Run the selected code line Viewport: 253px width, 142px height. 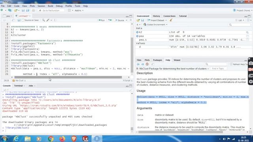pyautogui.click(x=101, y=20)
